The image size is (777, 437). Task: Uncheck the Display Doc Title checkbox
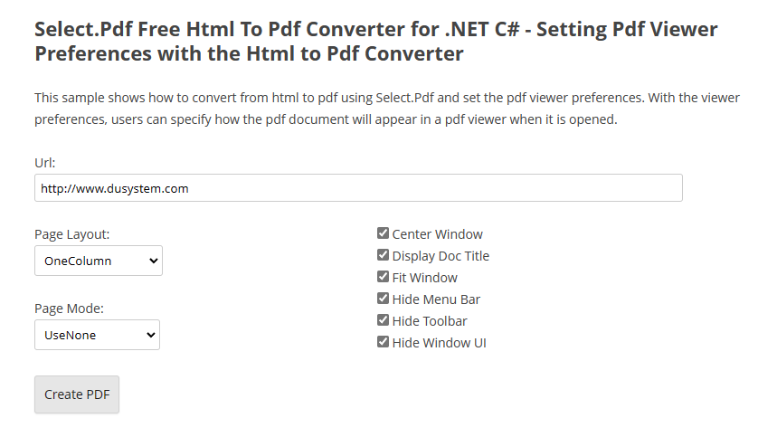coord(383,255)
